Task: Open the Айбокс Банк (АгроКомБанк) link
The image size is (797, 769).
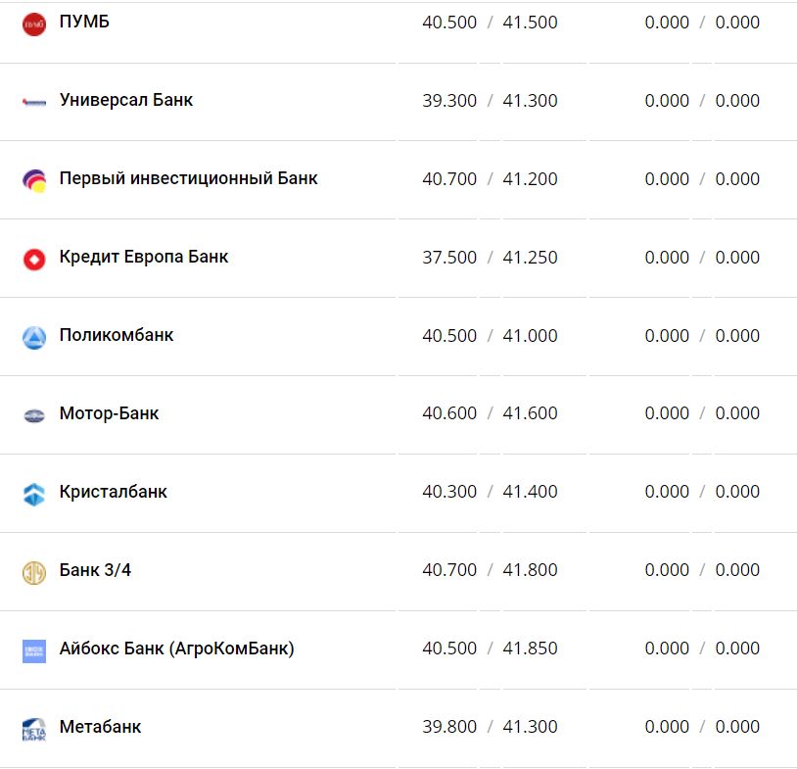Action: [176, 649]
